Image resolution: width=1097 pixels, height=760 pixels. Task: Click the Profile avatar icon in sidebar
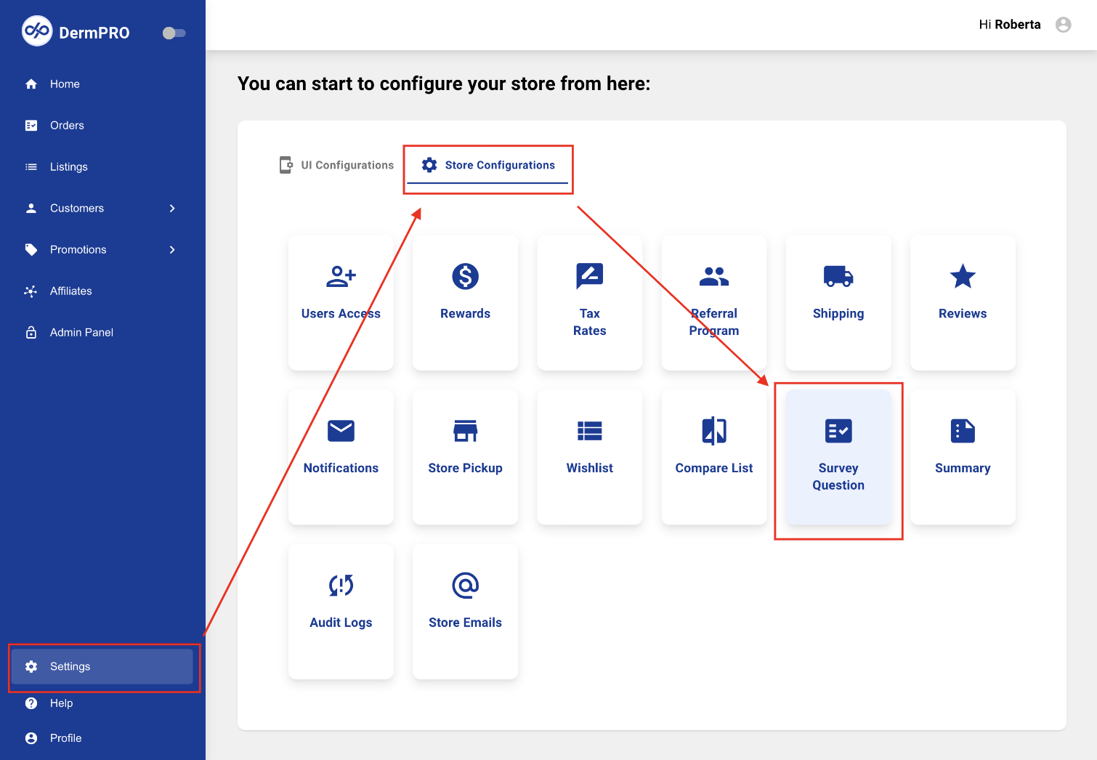pos(31,738)
